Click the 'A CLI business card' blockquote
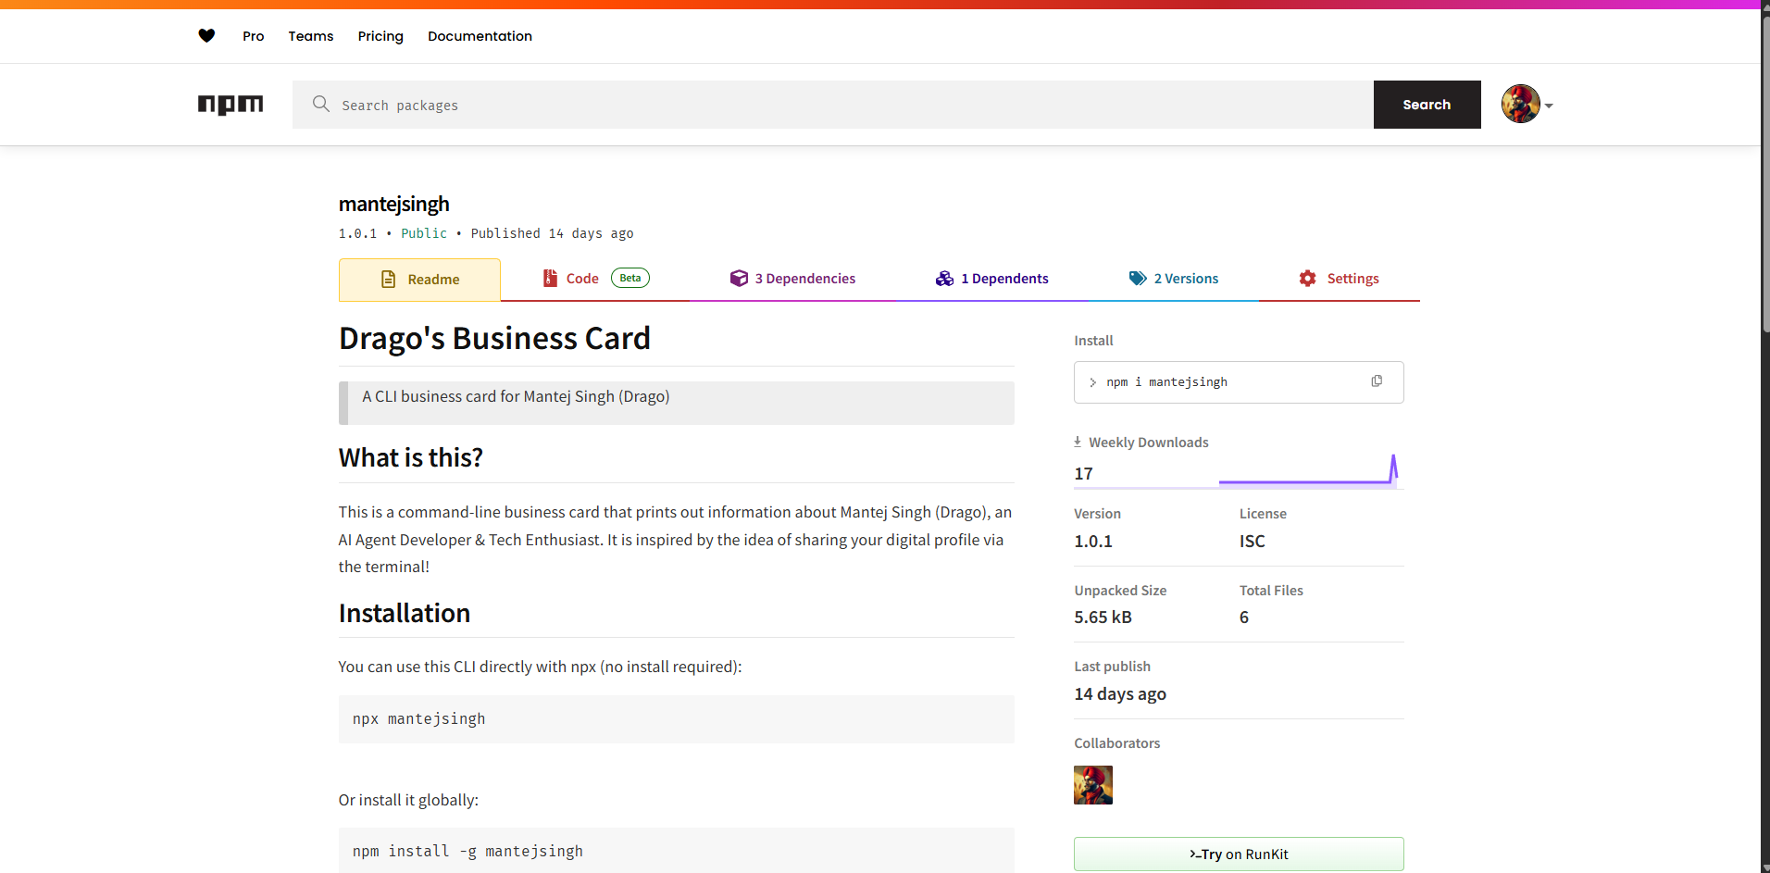Screen dimensions: 1770x873 tap(677, 403)
